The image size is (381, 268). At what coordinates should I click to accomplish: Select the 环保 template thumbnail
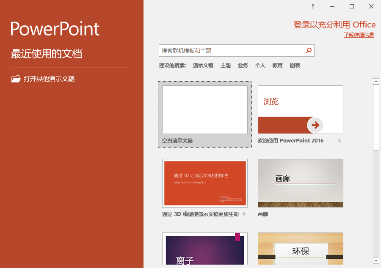[x=301, y=249]
